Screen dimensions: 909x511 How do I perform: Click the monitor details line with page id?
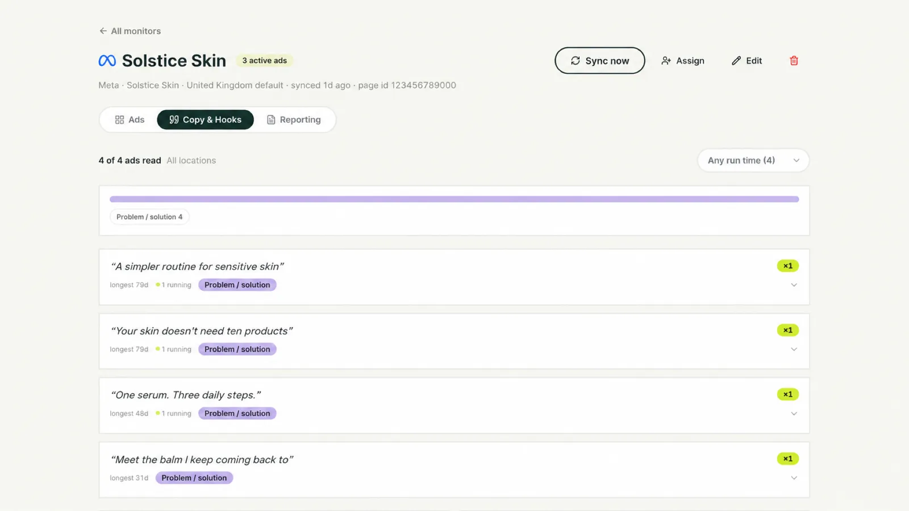pyautogui.click(x=277, y=85)
